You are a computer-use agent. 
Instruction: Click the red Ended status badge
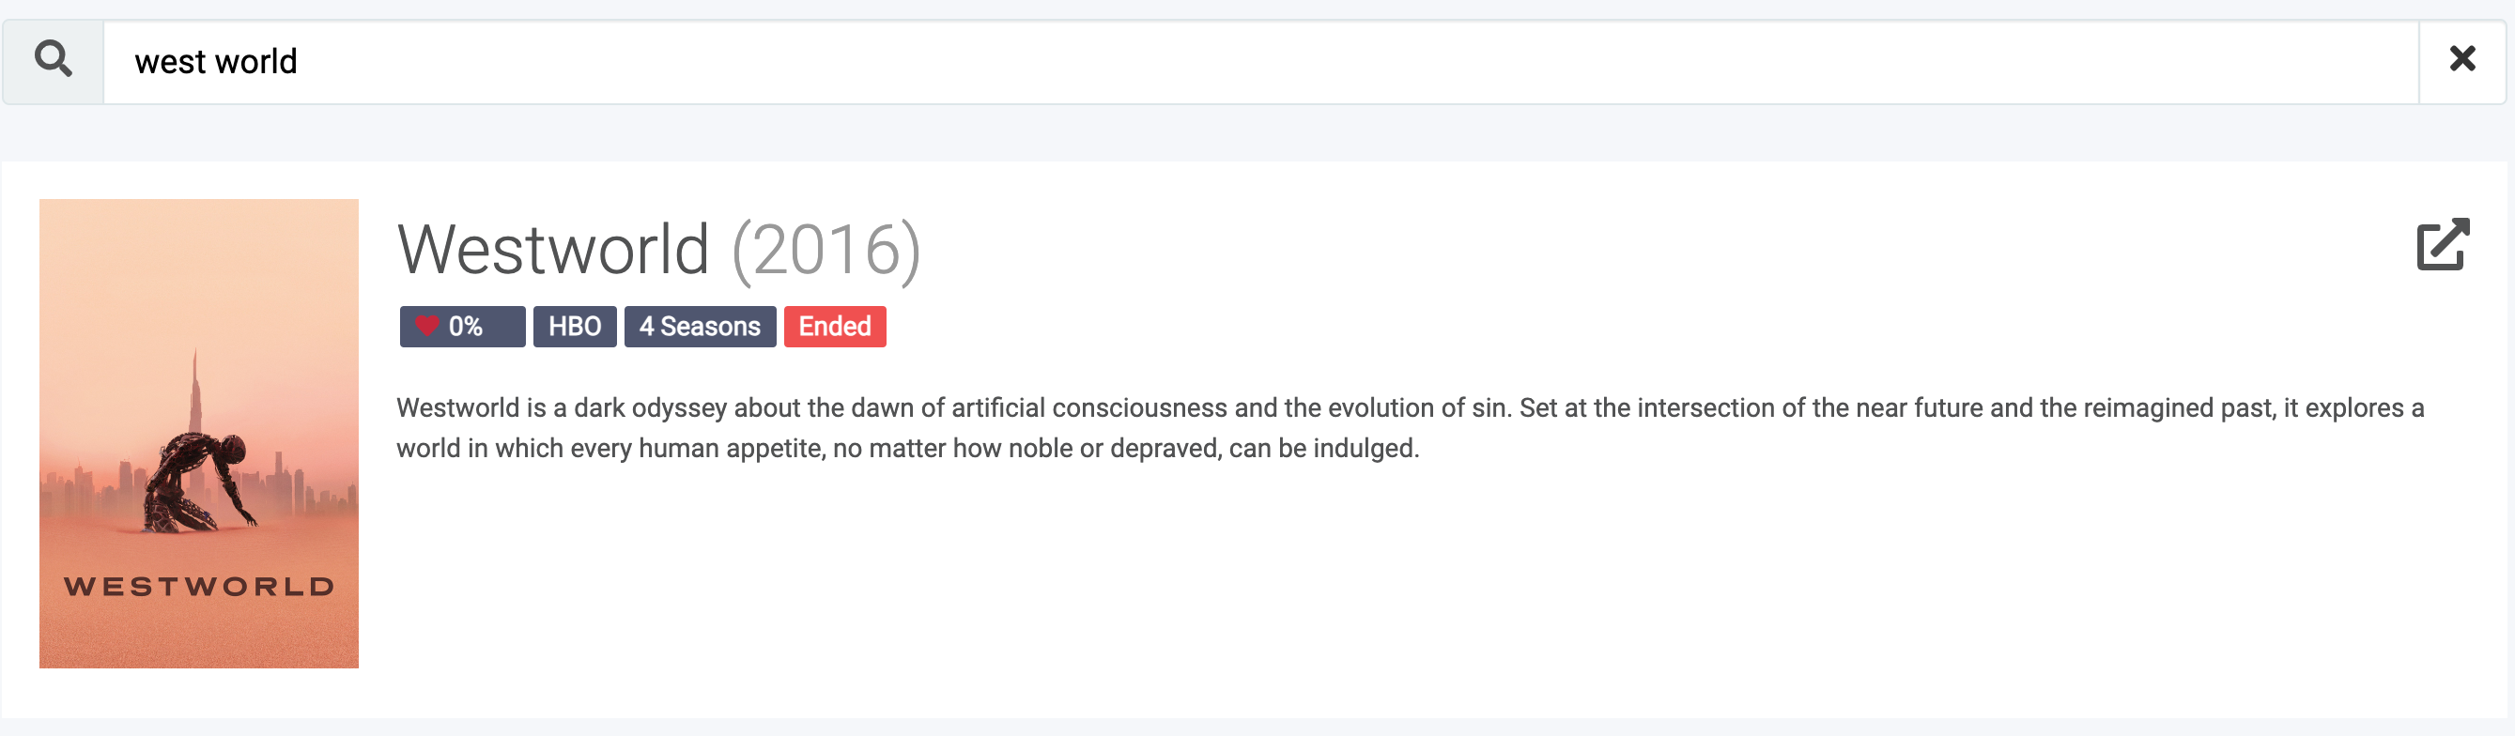[835, 327]
